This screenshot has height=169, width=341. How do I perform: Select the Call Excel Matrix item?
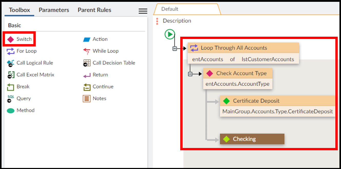point(31,75)
